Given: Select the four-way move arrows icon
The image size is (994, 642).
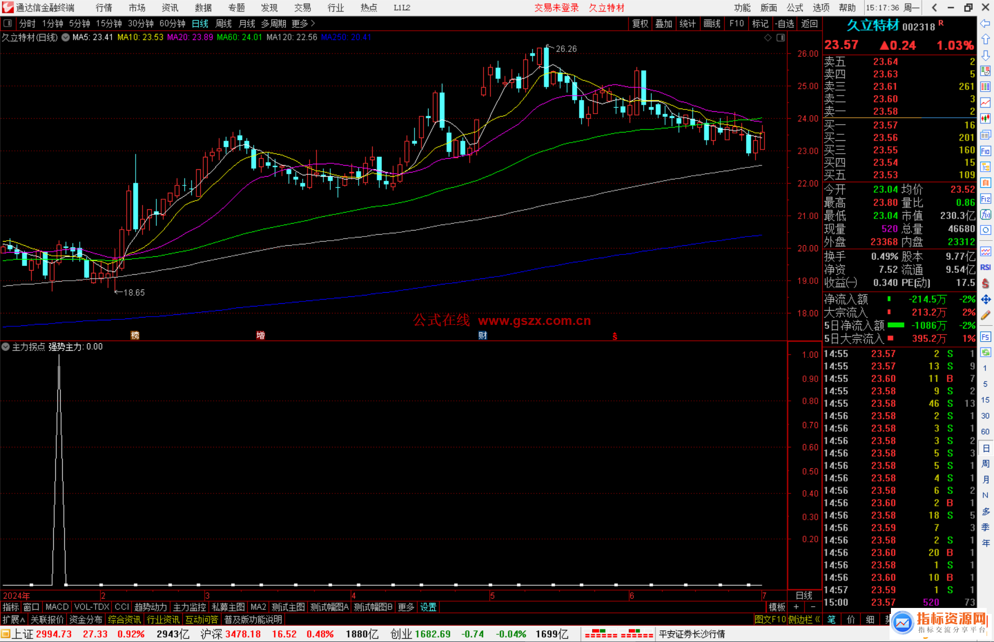Looking at the screenshot, I should (x=985, y=300).
